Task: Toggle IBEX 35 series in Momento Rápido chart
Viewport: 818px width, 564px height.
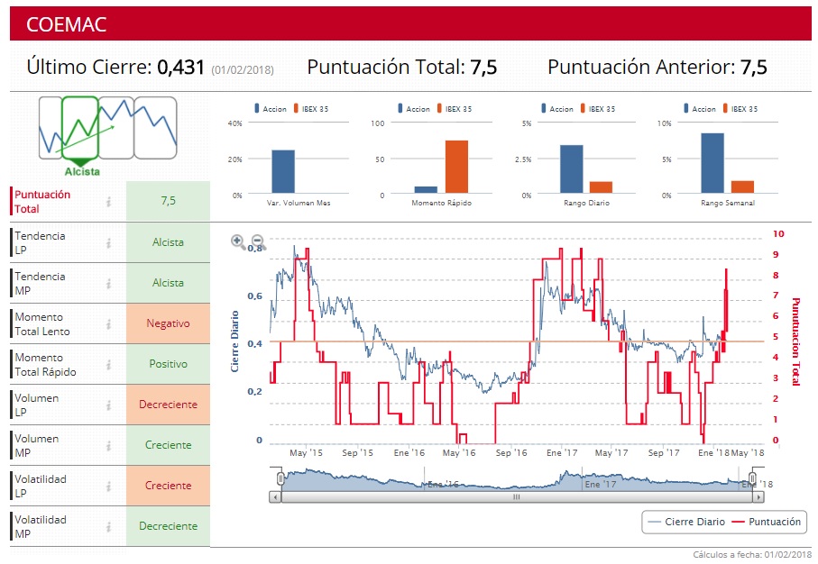Action: (455, 108)
